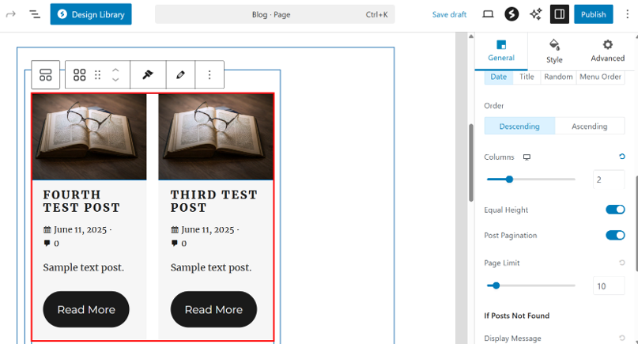
Task: Move block up with the up chevron
Action: coord(115,70)
